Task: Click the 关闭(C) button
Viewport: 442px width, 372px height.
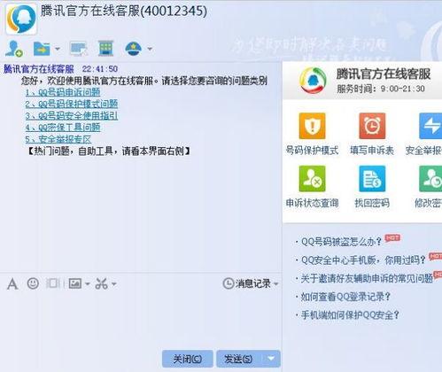Action: 188,359
